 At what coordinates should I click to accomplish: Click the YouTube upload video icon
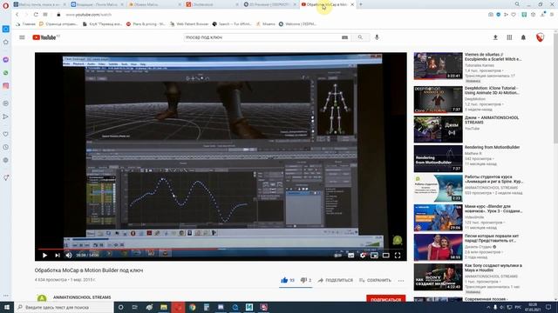coord(495,37)
